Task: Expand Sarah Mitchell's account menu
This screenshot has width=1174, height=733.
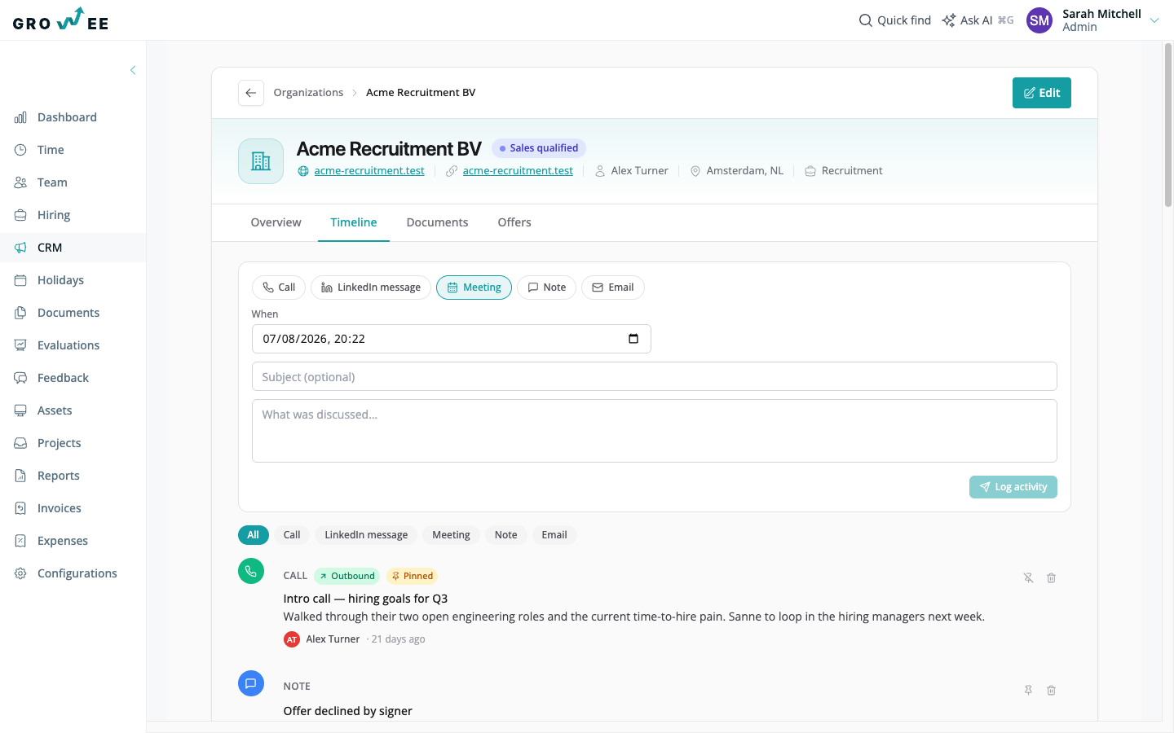Action: point(1154,20)
